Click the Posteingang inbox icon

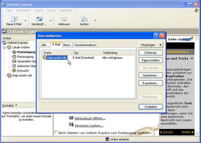point(14,52)
